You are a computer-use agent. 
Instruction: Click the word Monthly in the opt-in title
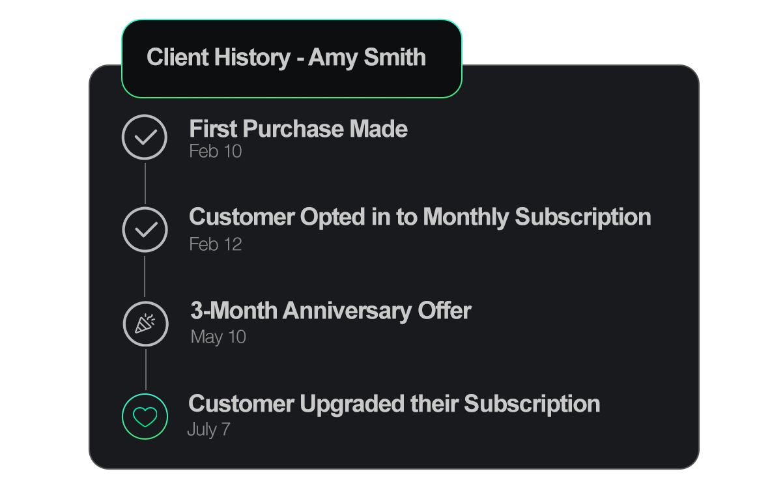[466, 217]
